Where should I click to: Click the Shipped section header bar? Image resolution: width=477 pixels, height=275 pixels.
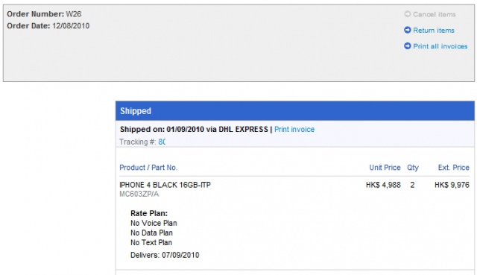click(x=295, y=111)
